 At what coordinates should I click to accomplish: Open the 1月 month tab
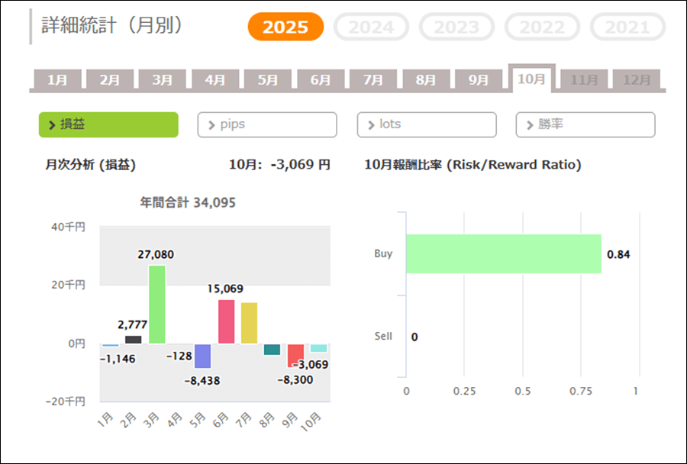57,79
